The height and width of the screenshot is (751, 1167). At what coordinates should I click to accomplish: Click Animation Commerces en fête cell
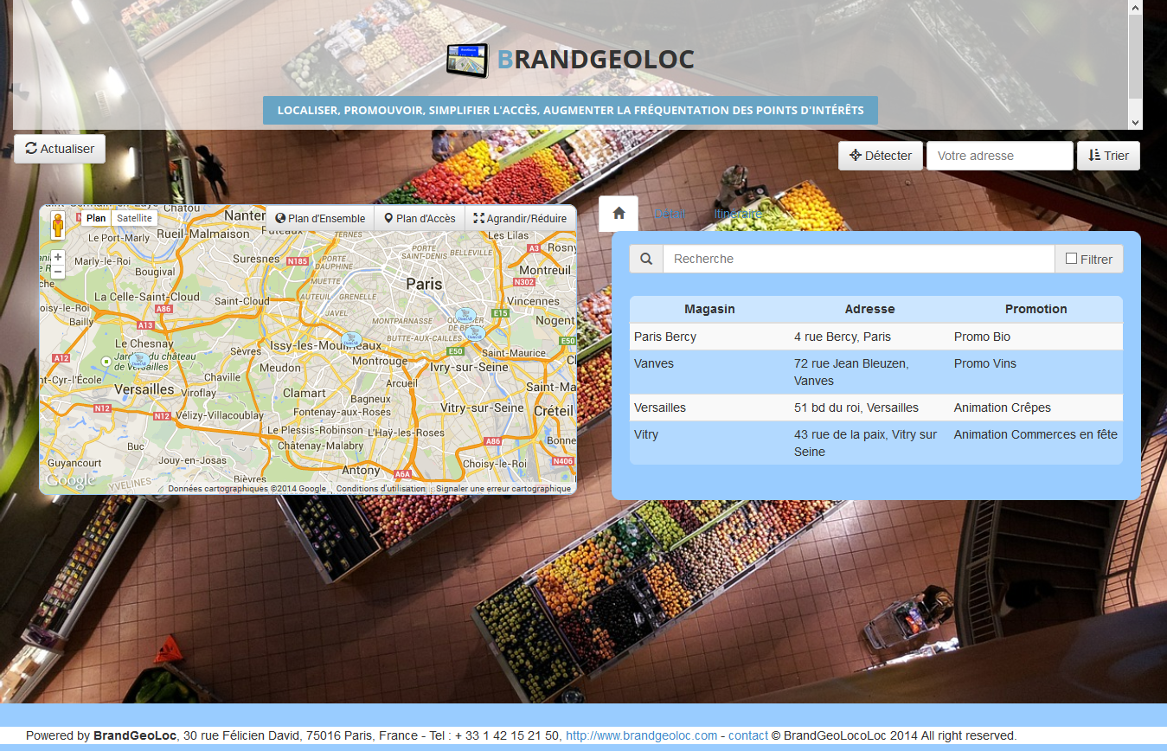(x=1036, y=434)
